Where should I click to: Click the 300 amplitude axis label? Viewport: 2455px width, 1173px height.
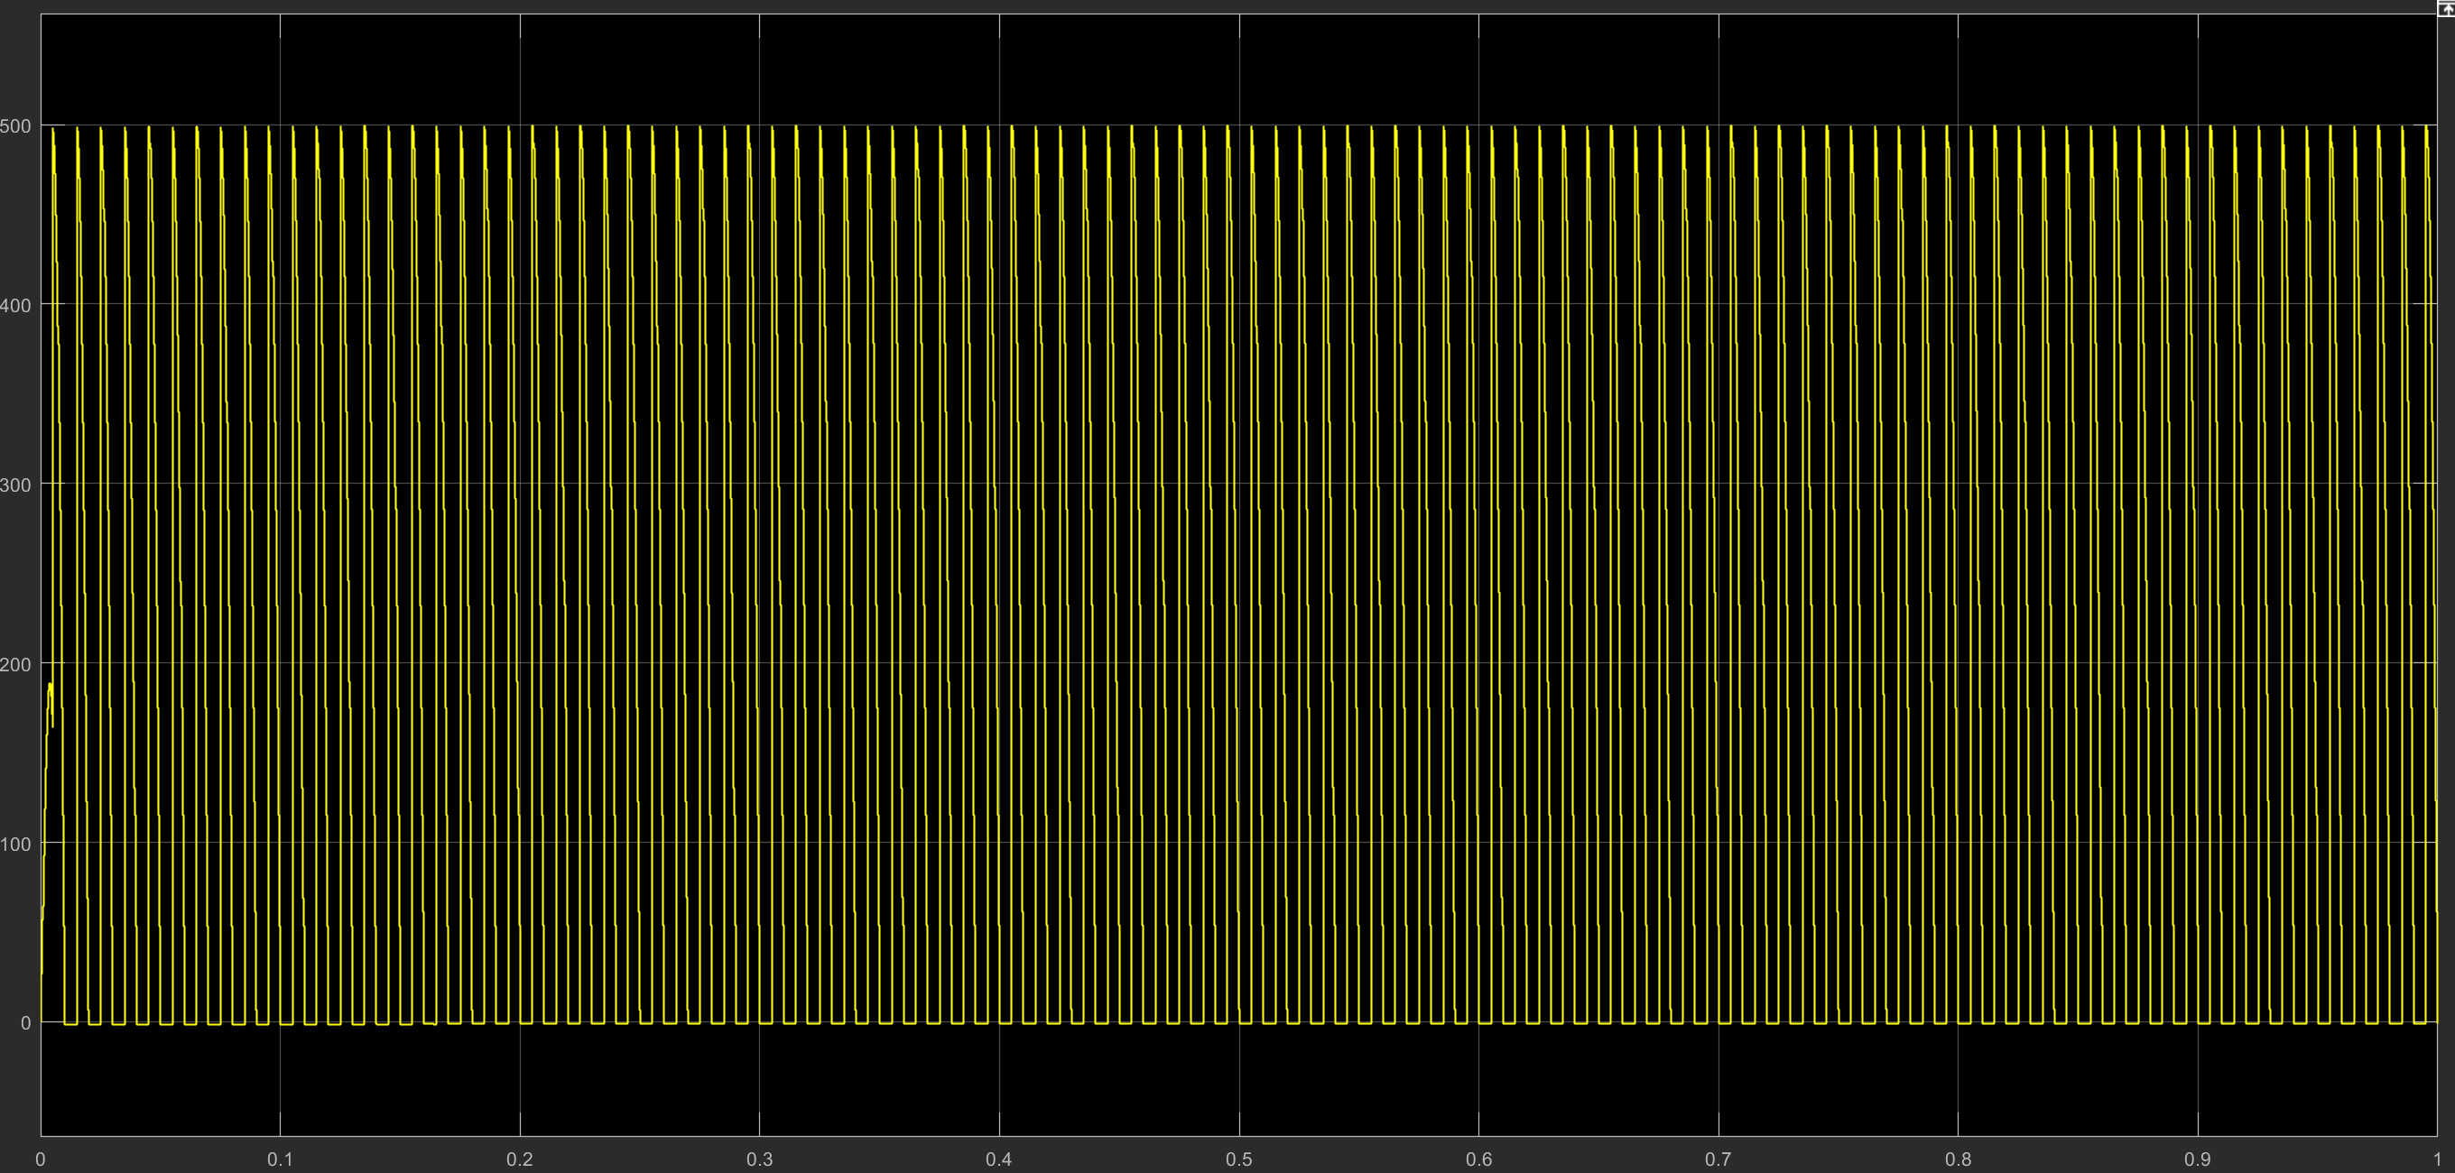pyautogui.click(x=15, y=484)
